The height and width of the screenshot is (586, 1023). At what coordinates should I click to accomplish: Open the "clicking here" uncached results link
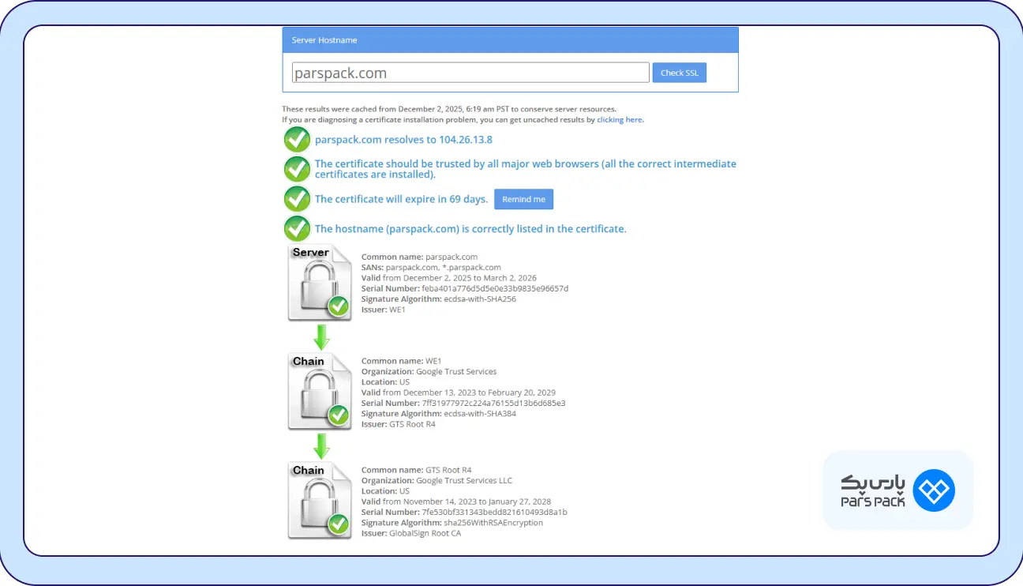620,120
